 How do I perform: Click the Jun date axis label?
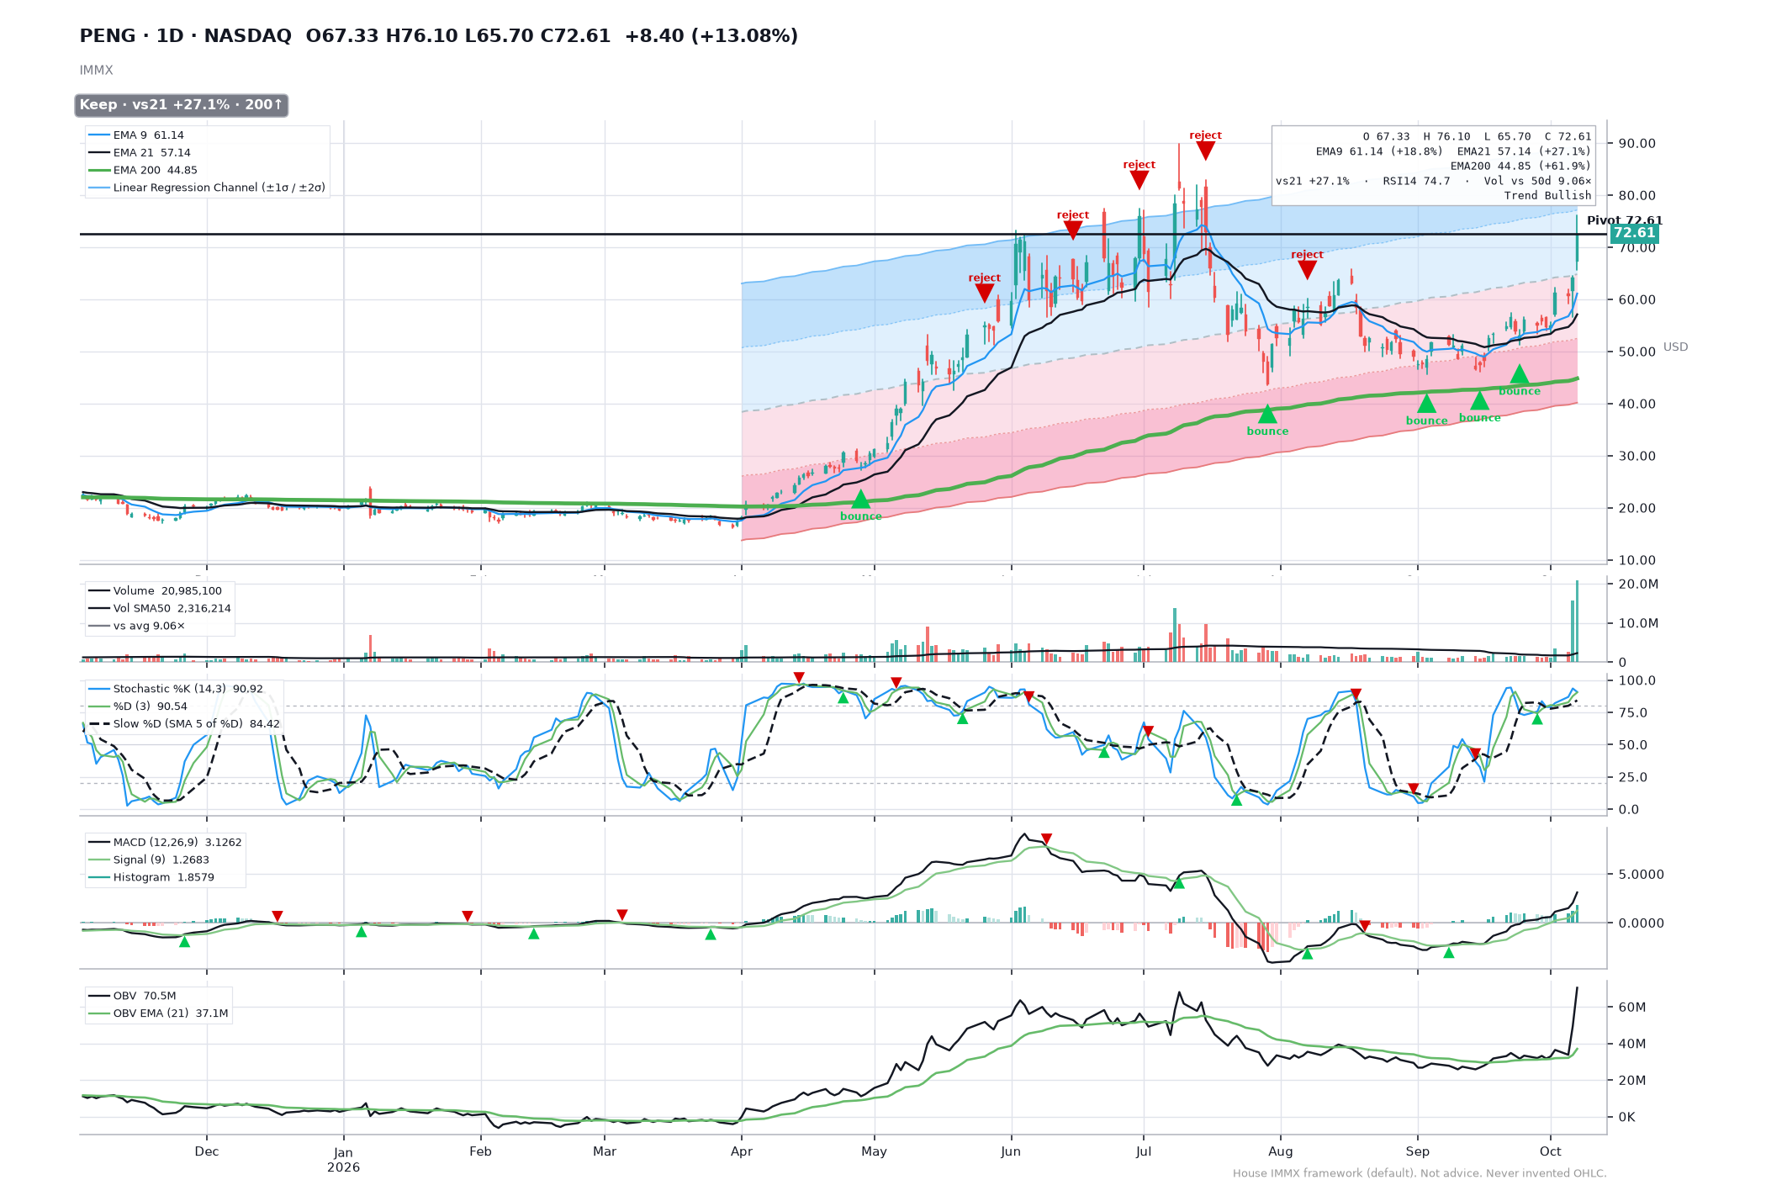pyautogui.click(x=1011, y=1151)
